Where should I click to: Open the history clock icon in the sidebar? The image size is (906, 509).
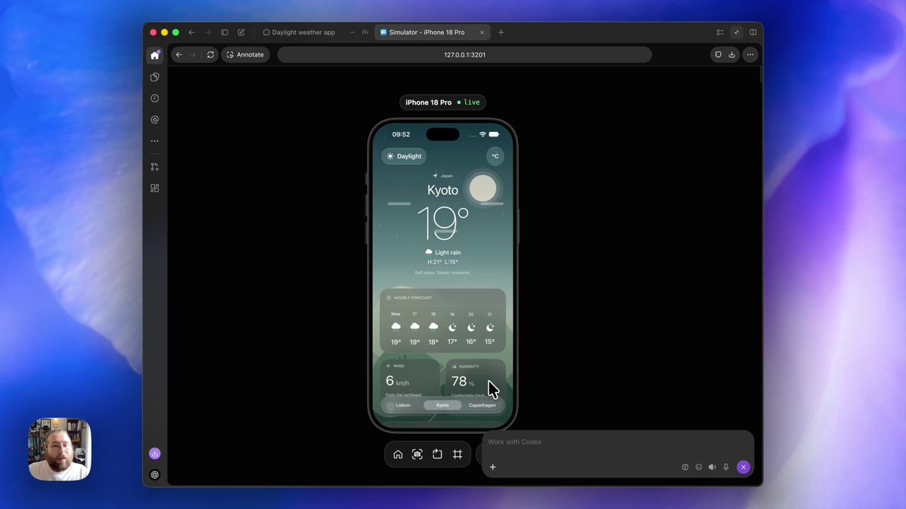tap(155, 98)
